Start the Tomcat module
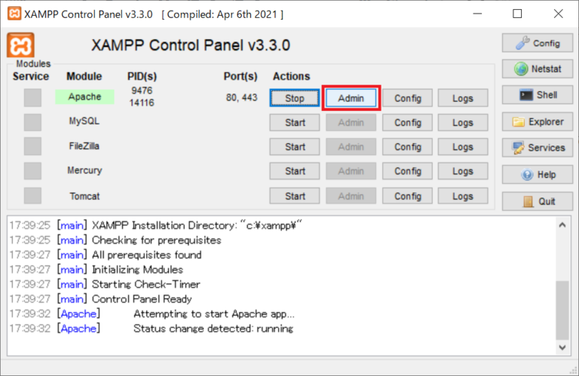579x376 pixels. [x=295, y=197]
